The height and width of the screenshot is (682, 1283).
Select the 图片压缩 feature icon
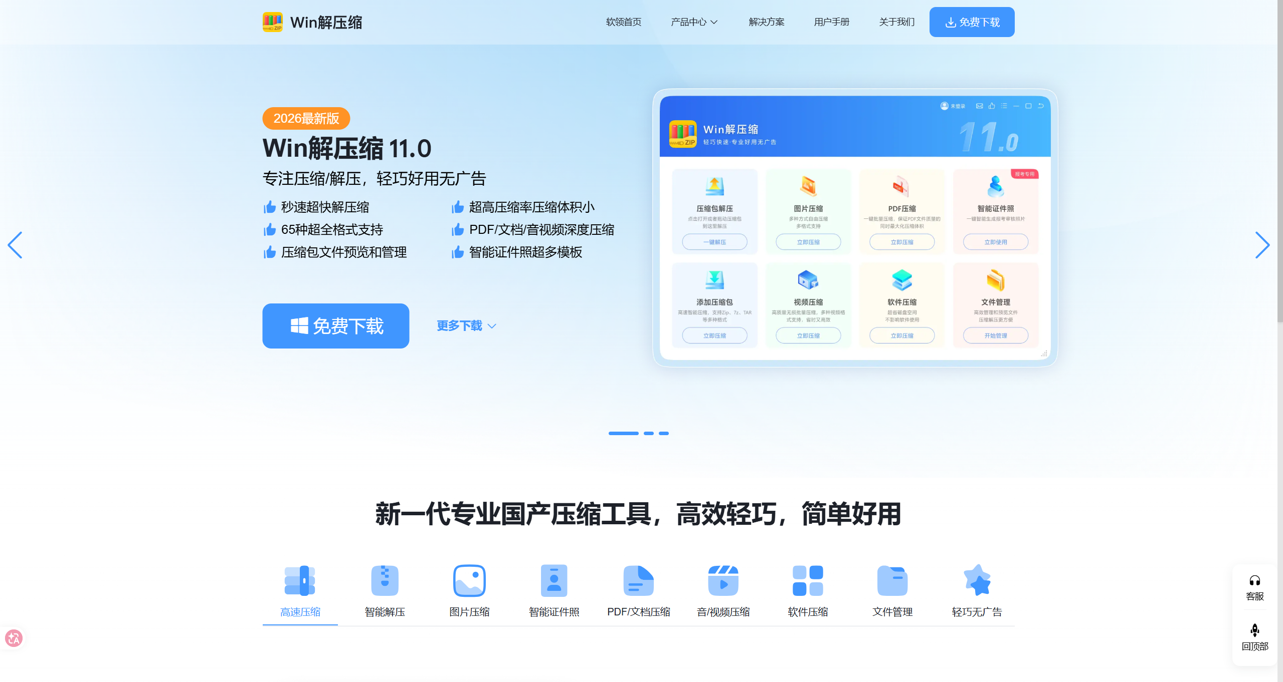tap(469, 581)
